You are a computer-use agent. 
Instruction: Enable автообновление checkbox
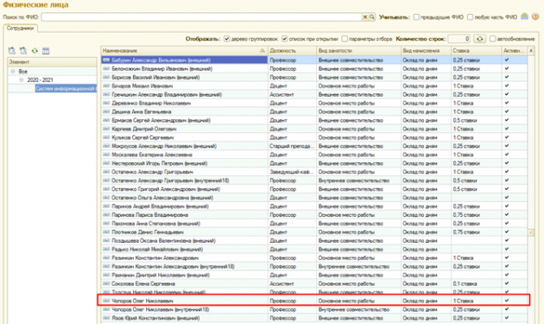click(x=493, y=39)
